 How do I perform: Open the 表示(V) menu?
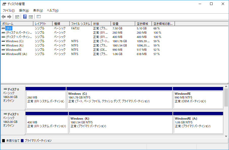(x=38, y=11)
